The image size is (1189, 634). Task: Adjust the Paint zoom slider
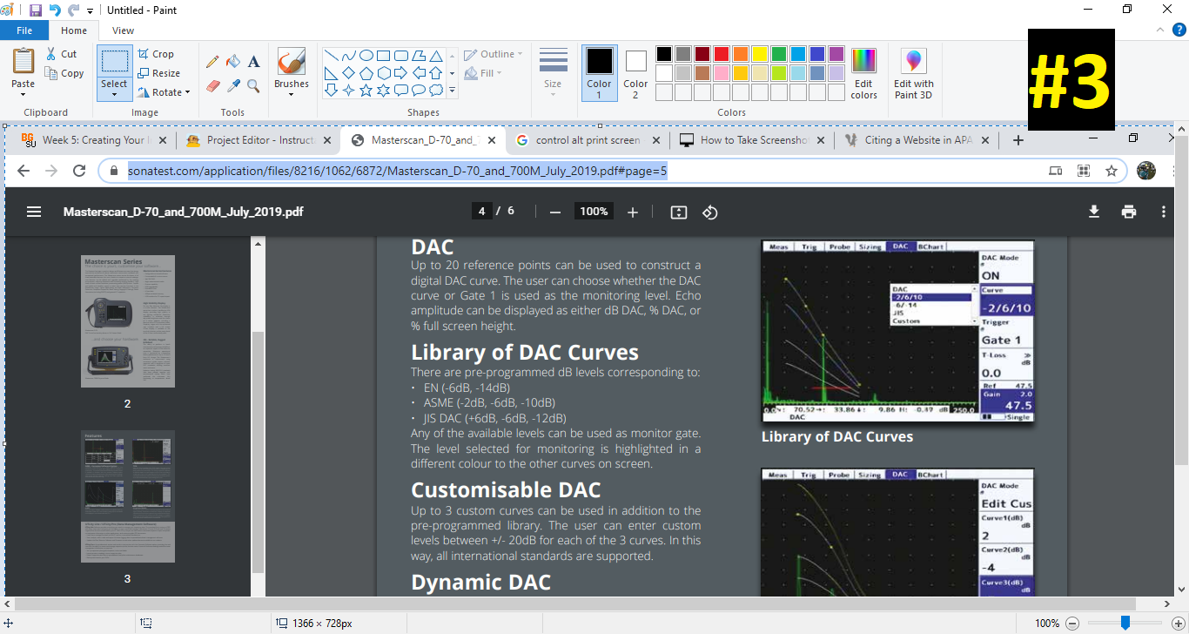1125,623
